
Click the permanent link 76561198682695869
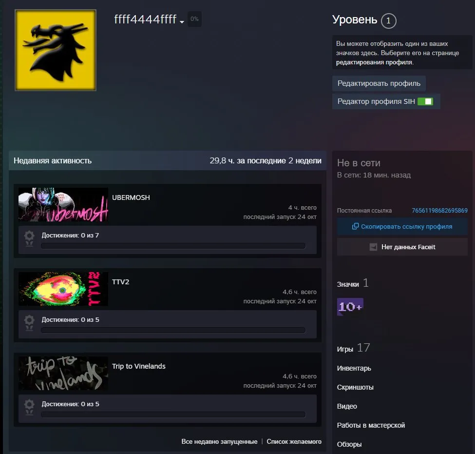click(x=439, y=211)
